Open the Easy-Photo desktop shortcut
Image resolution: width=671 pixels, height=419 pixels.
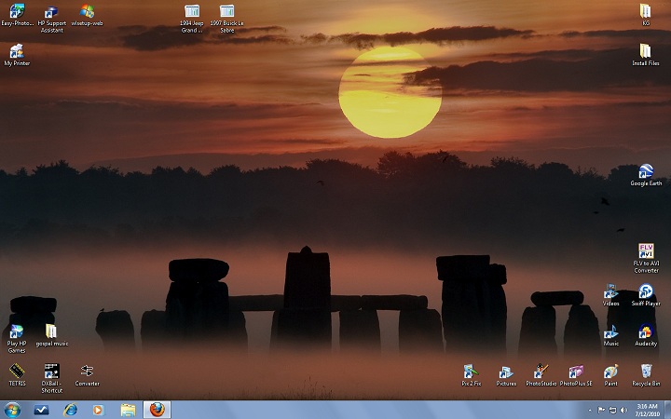pos(17,15)
